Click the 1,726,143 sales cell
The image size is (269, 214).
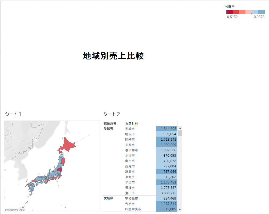click(x=166, y=140)
